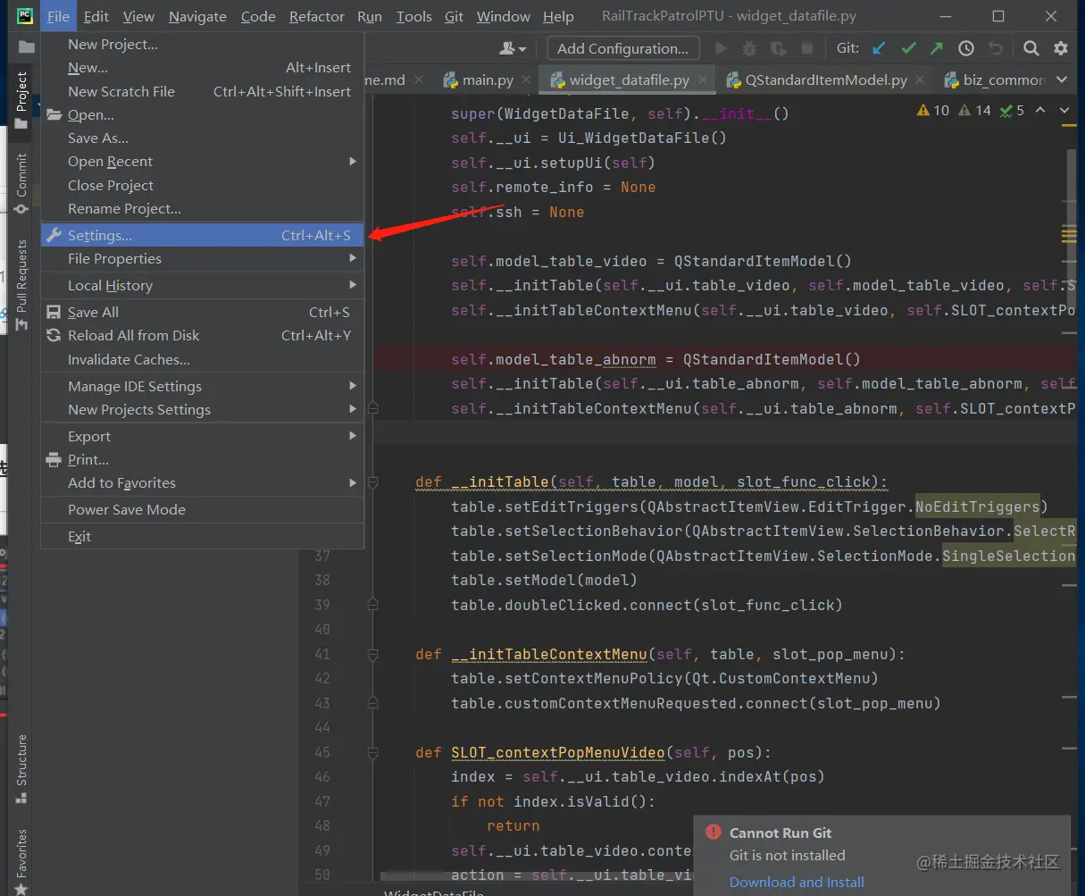The image size is (1085, 896).
Task: Open the Navigate menu
Action: point(197,16)
